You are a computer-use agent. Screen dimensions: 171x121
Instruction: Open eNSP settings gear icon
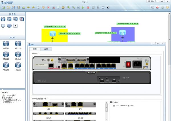tap(162, 7)
